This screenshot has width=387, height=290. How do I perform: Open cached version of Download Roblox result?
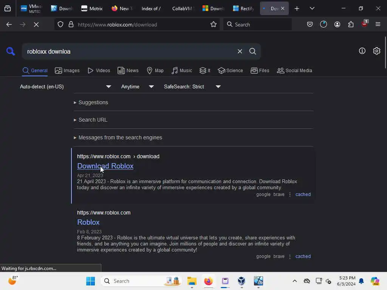(x=303, y=194)
